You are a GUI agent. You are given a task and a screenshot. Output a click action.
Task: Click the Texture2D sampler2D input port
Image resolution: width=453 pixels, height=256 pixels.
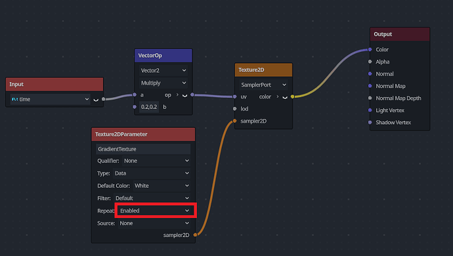(234, 121)
